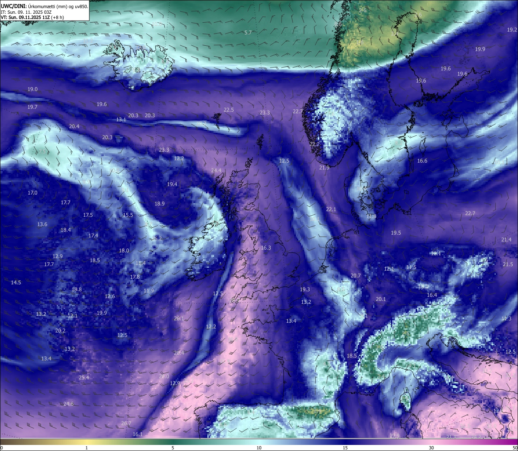Viewport: 518px width, 451px height.
Task: Click the '5' label on the color scale
Action: [173, 448]
